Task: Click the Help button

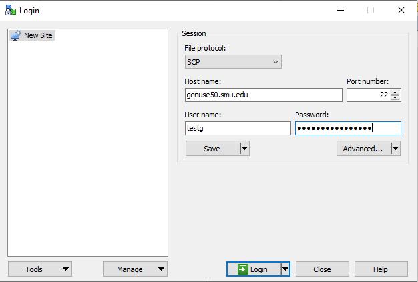Action: click(x=381, y=269)
